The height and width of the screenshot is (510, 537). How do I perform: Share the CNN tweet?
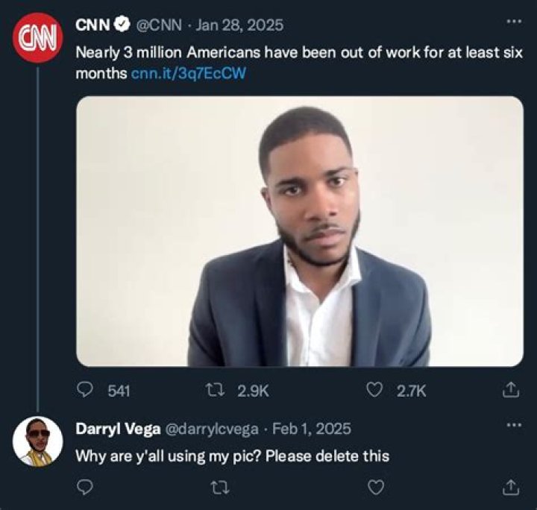(x=511, y=390)
